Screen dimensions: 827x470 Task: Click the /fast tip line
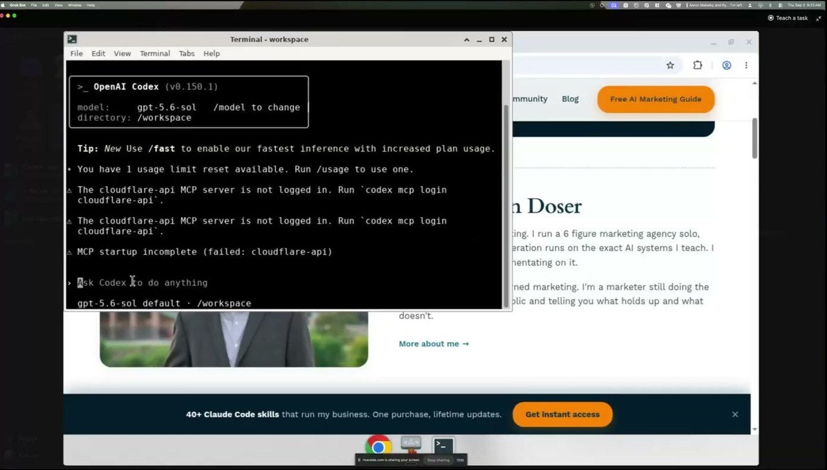pos(286,148)
